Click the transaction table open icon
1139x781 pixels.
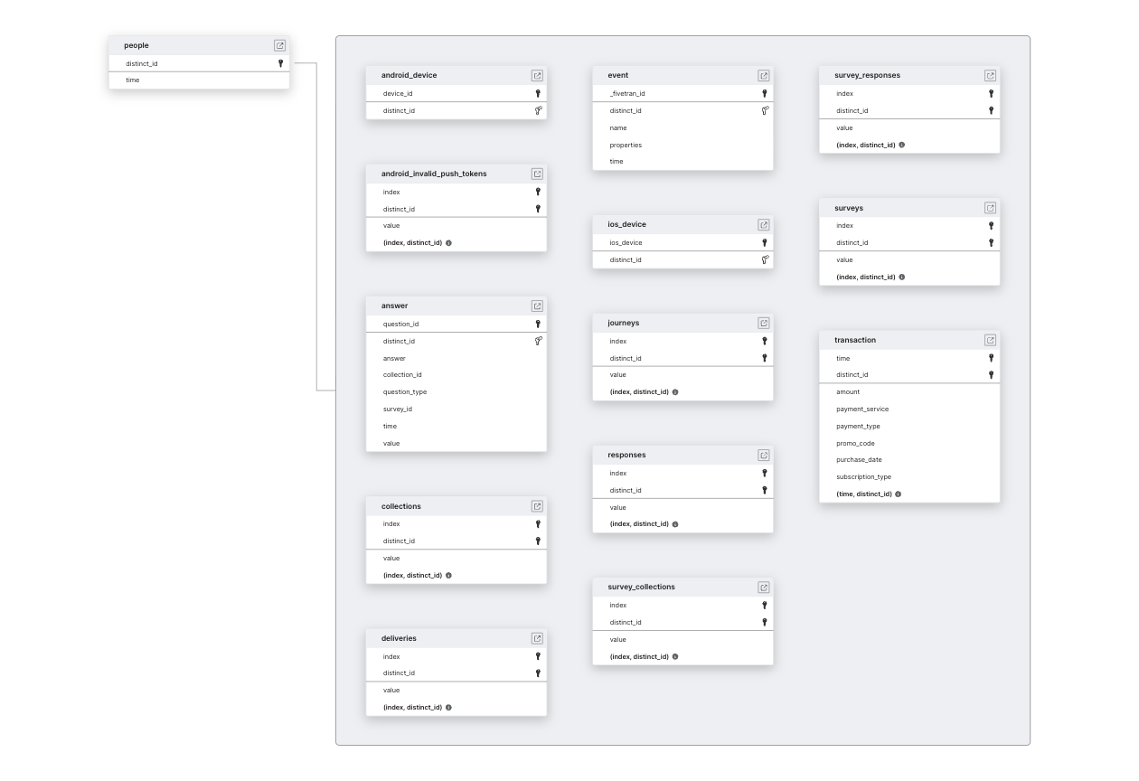pyautogui.click(x=990, y=340)
